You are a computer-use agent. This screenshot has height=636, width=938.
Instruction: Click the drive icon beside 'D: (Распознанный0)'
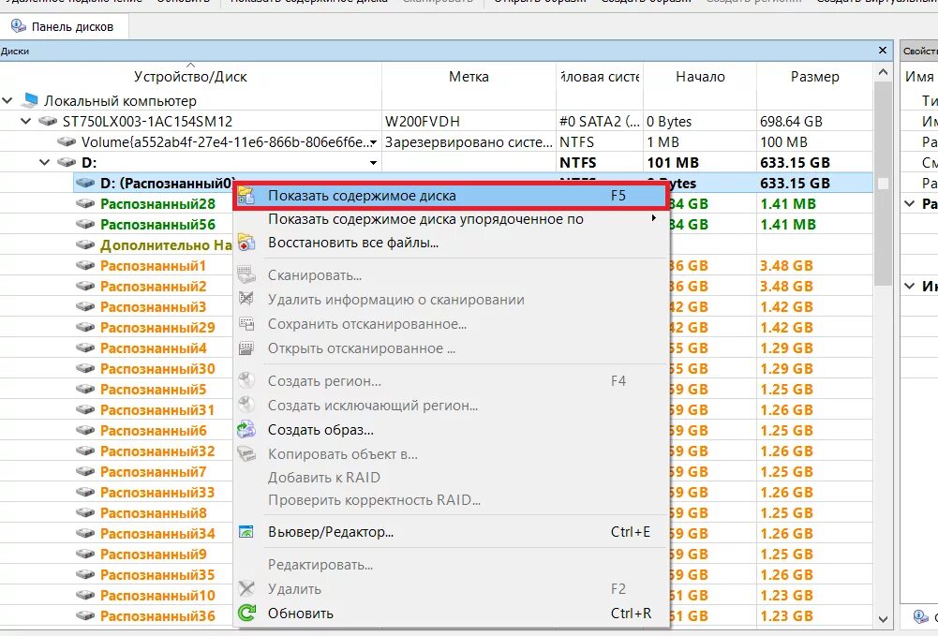click(85, 183)
